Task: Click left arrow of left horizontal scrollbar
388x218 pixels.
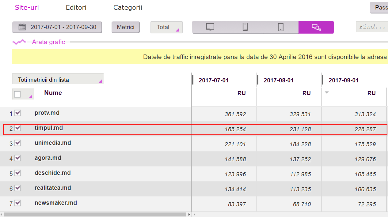Action: (x=2, y=215)
